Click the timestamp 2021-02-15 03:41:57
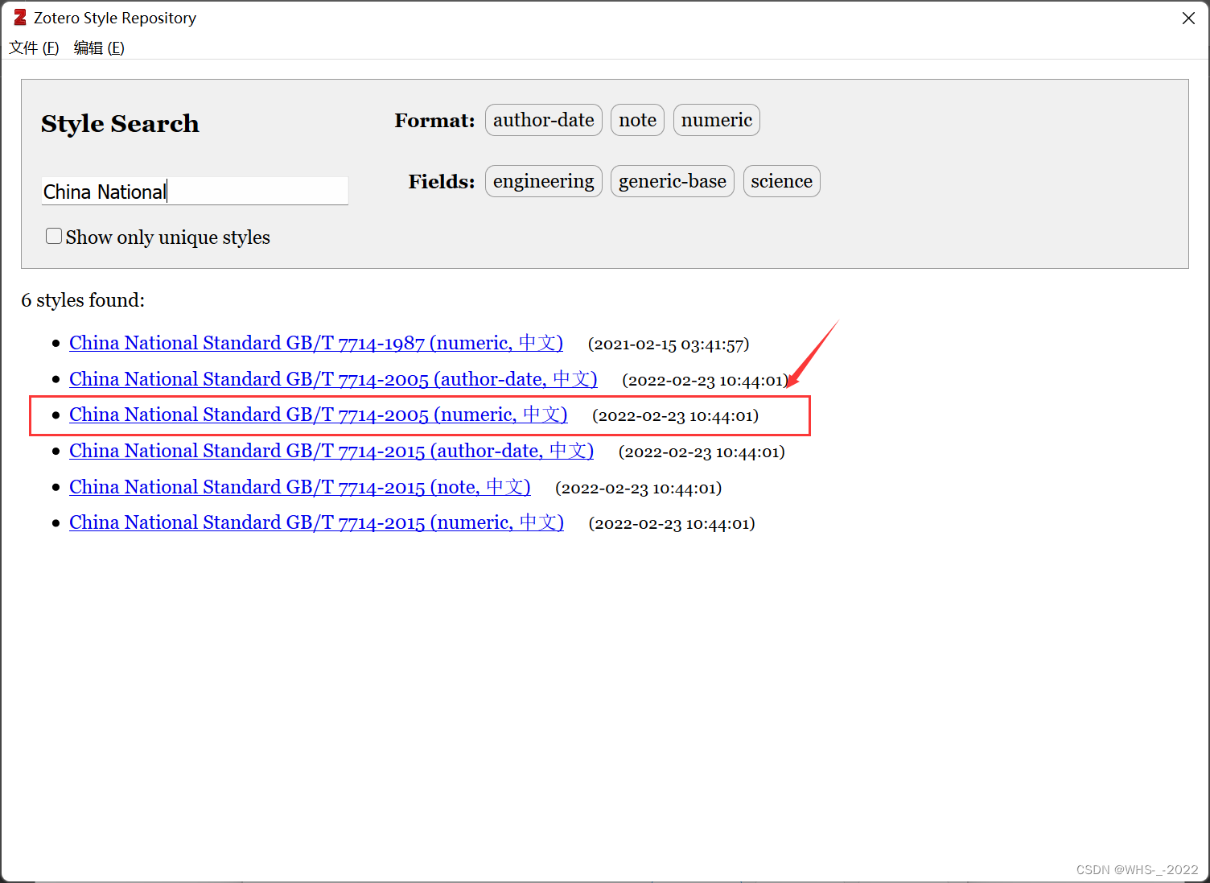Image resolution: width=1210 pixels, height=883 pixels. pos(669,345)
